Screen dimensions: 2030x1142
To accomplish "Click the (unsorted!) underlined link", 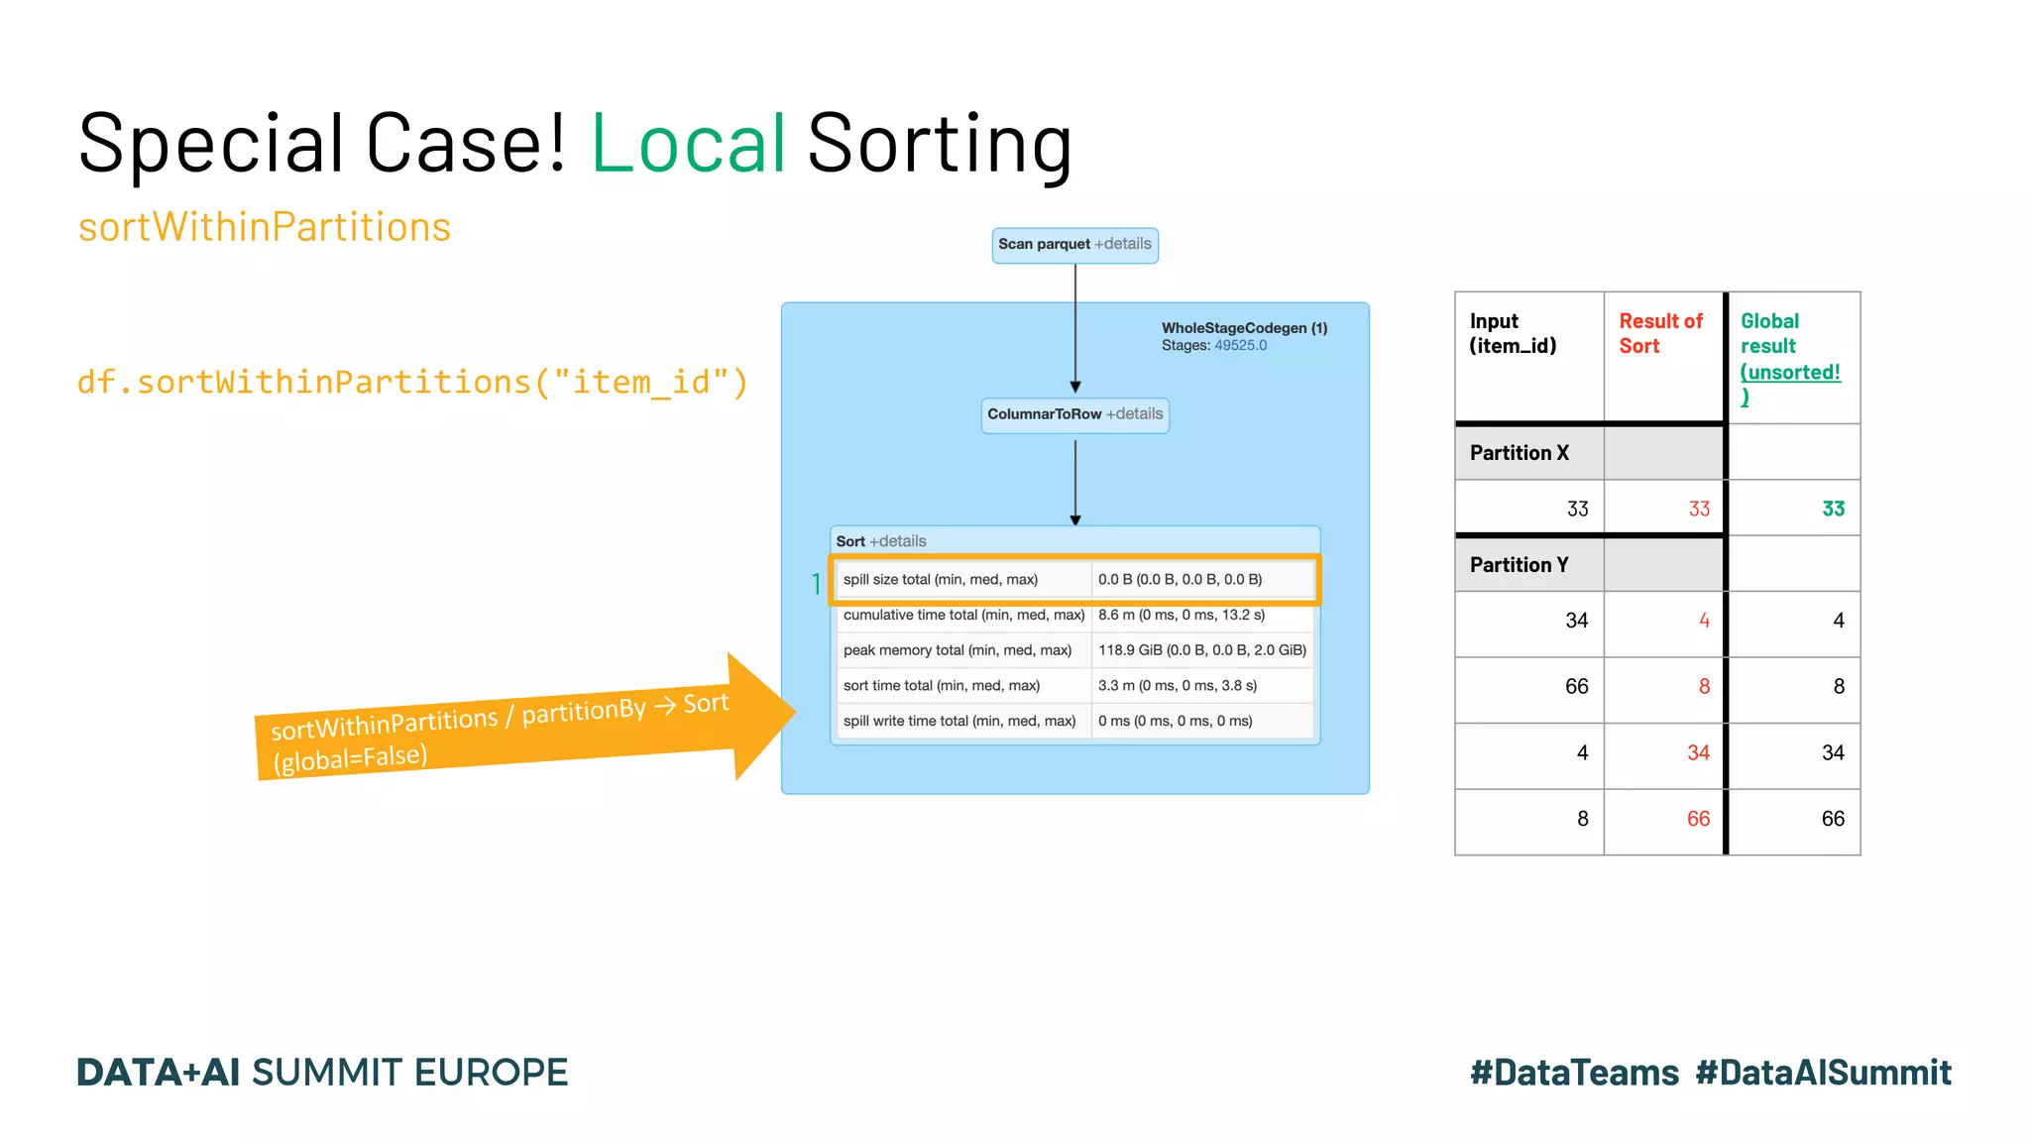I will (1789, 373).
